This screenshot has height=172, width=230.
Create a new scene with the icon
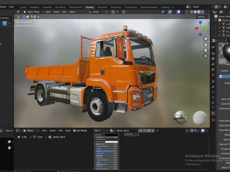pos(216,7)
